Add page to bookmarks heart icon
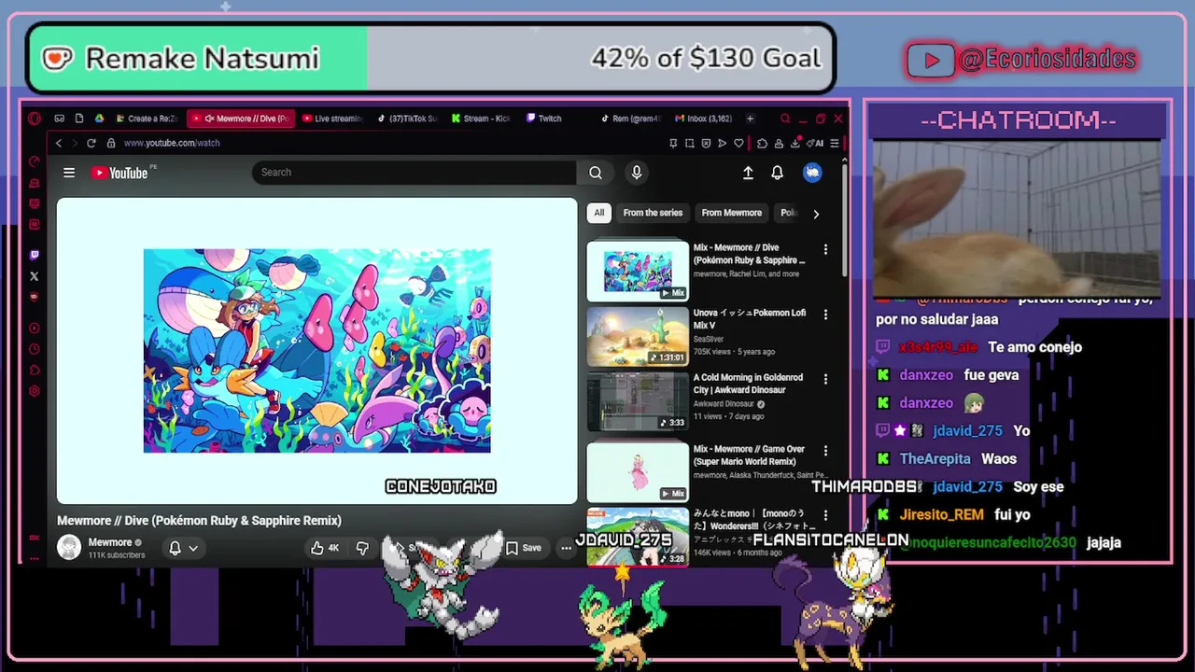1195x672 pixels. click(x=738, y=143)
